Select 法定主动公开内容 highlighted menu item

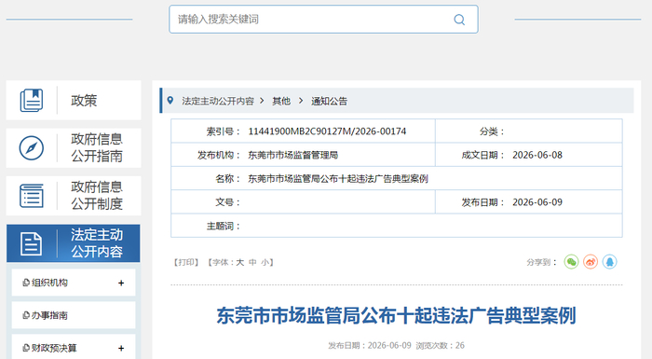pos(74,243)
